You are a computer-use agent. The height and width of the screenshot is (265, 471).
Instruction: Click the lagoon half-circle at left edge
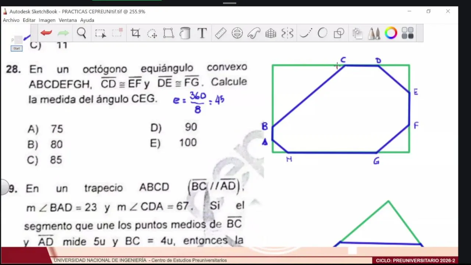point(4,187)
